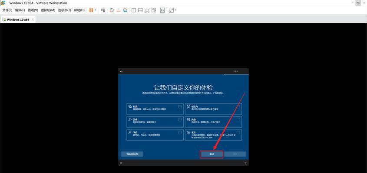Image resolution: width=367 pixels, height=173 pixels.
Task: Click the 跳过 skip button
Action: (x=212, y=154)
